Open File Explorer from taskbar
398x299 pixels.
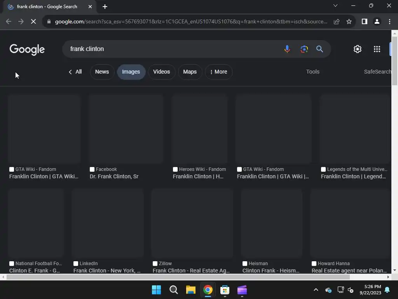click(x=190, y=290)
